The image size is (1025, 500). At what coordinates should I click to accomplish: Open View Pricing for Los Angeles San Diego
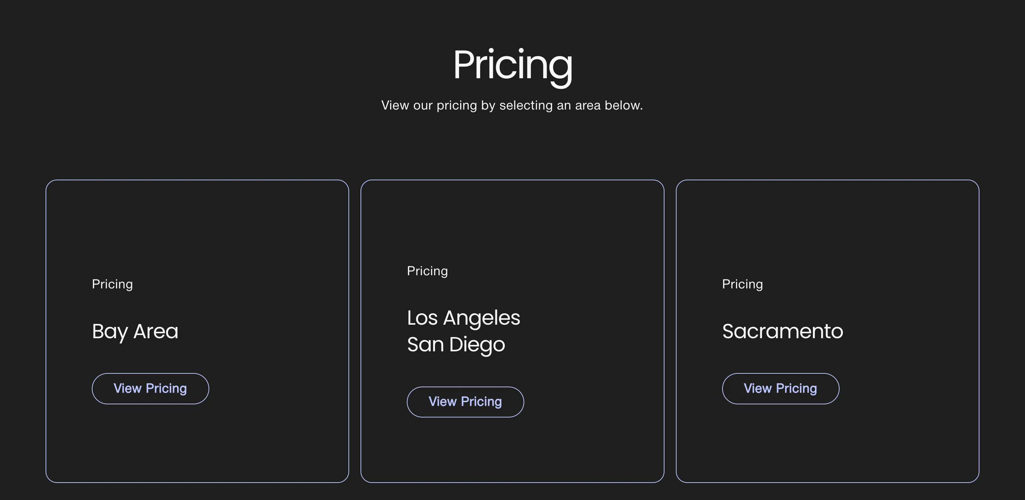pos(465,402)
